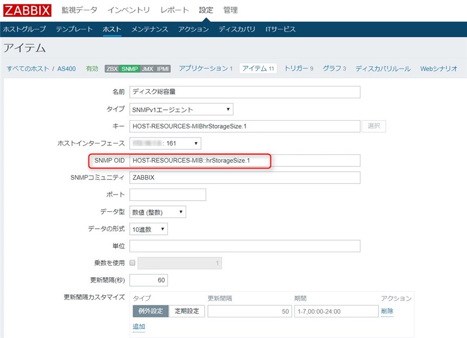
Task: Click the disabled multiplier value field
Action: click(180, 263)
